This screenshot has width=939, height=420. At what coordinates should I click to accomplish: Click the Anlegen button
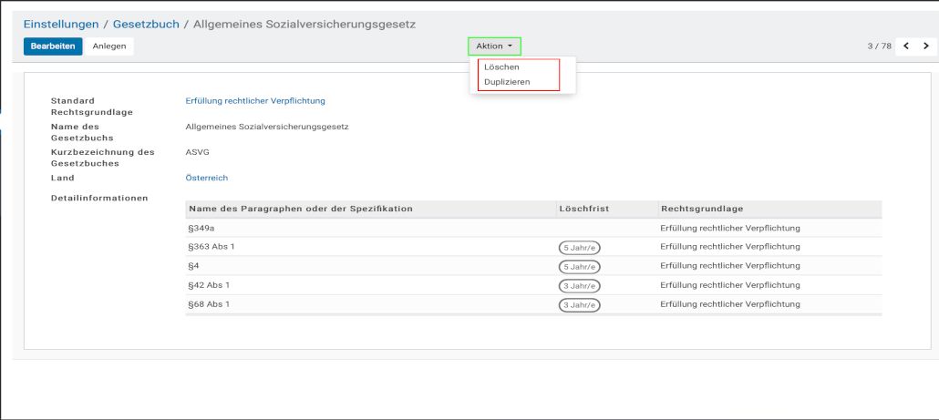coord(109,46)
